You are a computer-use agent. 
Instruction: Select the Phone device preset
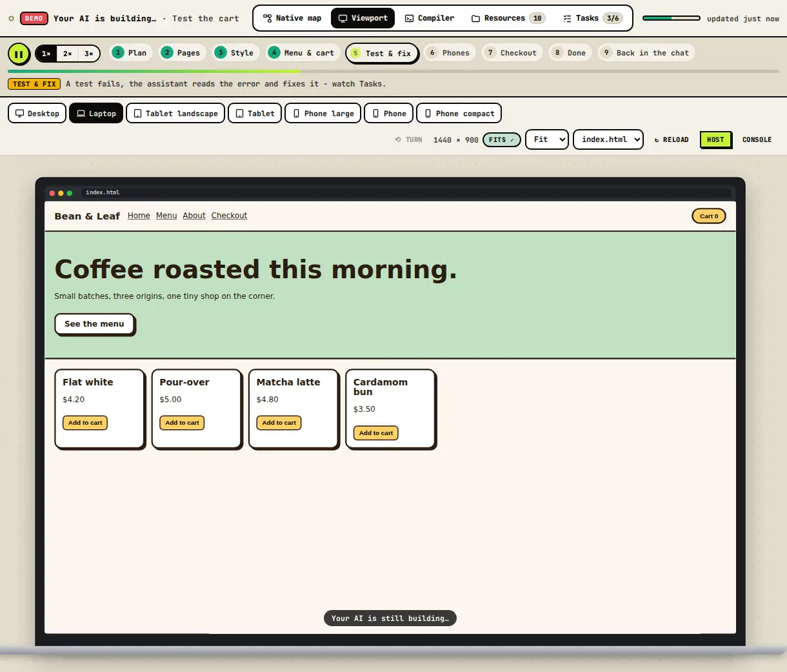[388, 113]
